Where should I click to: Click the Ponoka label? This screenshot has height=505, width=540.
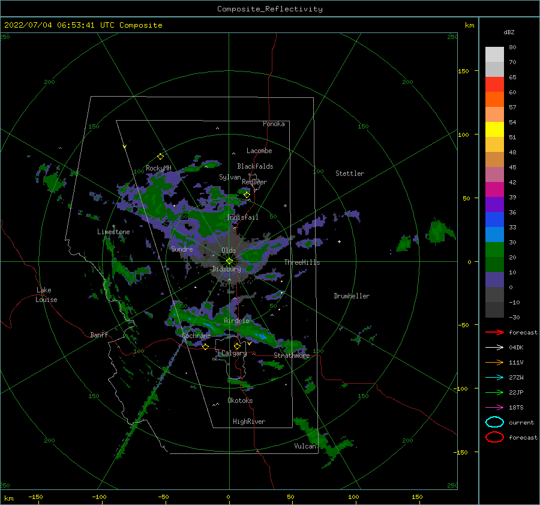point(274,124)
